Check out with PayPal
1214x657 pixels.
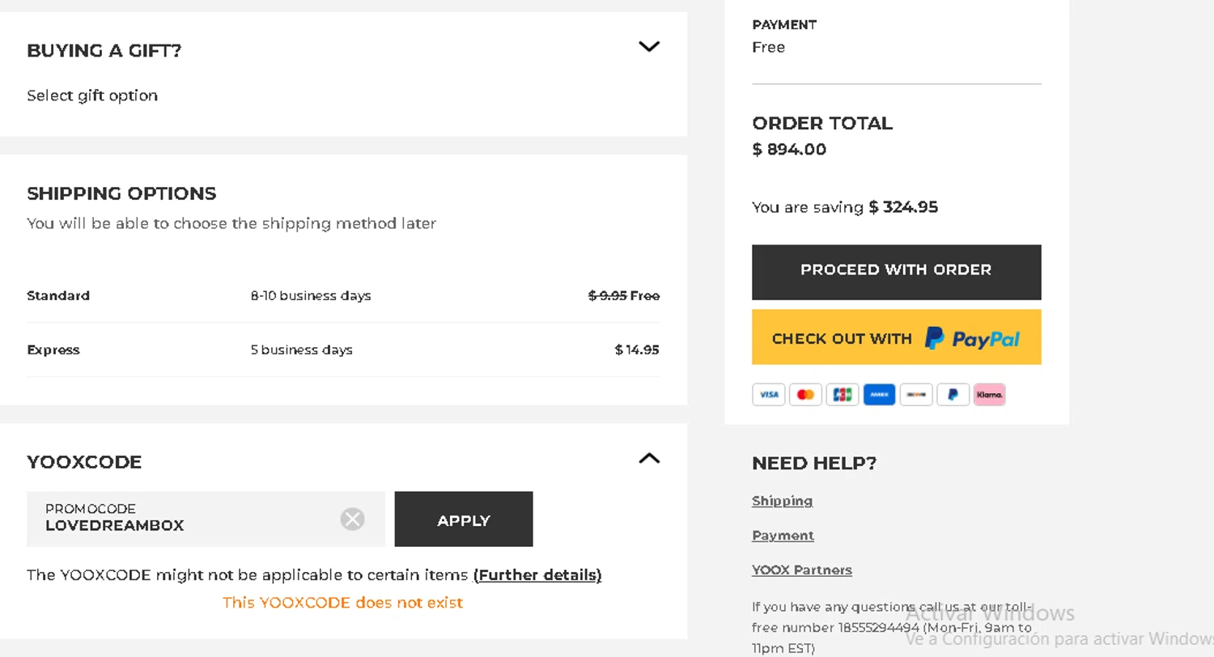pyautogui.click(x=896, y=337)
